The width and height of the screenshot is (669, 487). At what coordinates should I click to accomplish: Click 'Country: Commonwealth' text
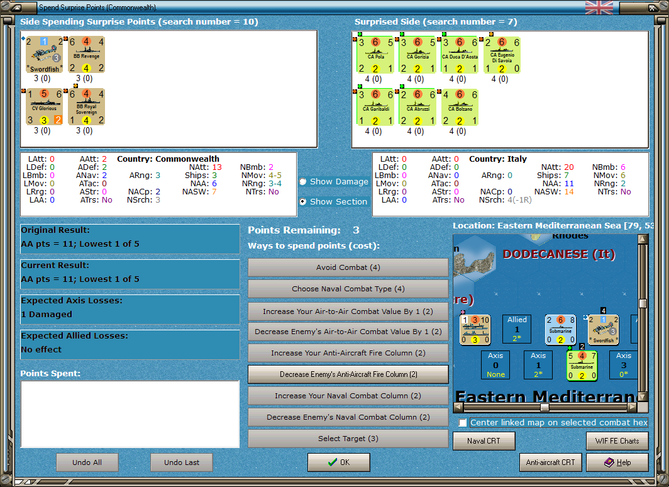click(x=168, y=159)
